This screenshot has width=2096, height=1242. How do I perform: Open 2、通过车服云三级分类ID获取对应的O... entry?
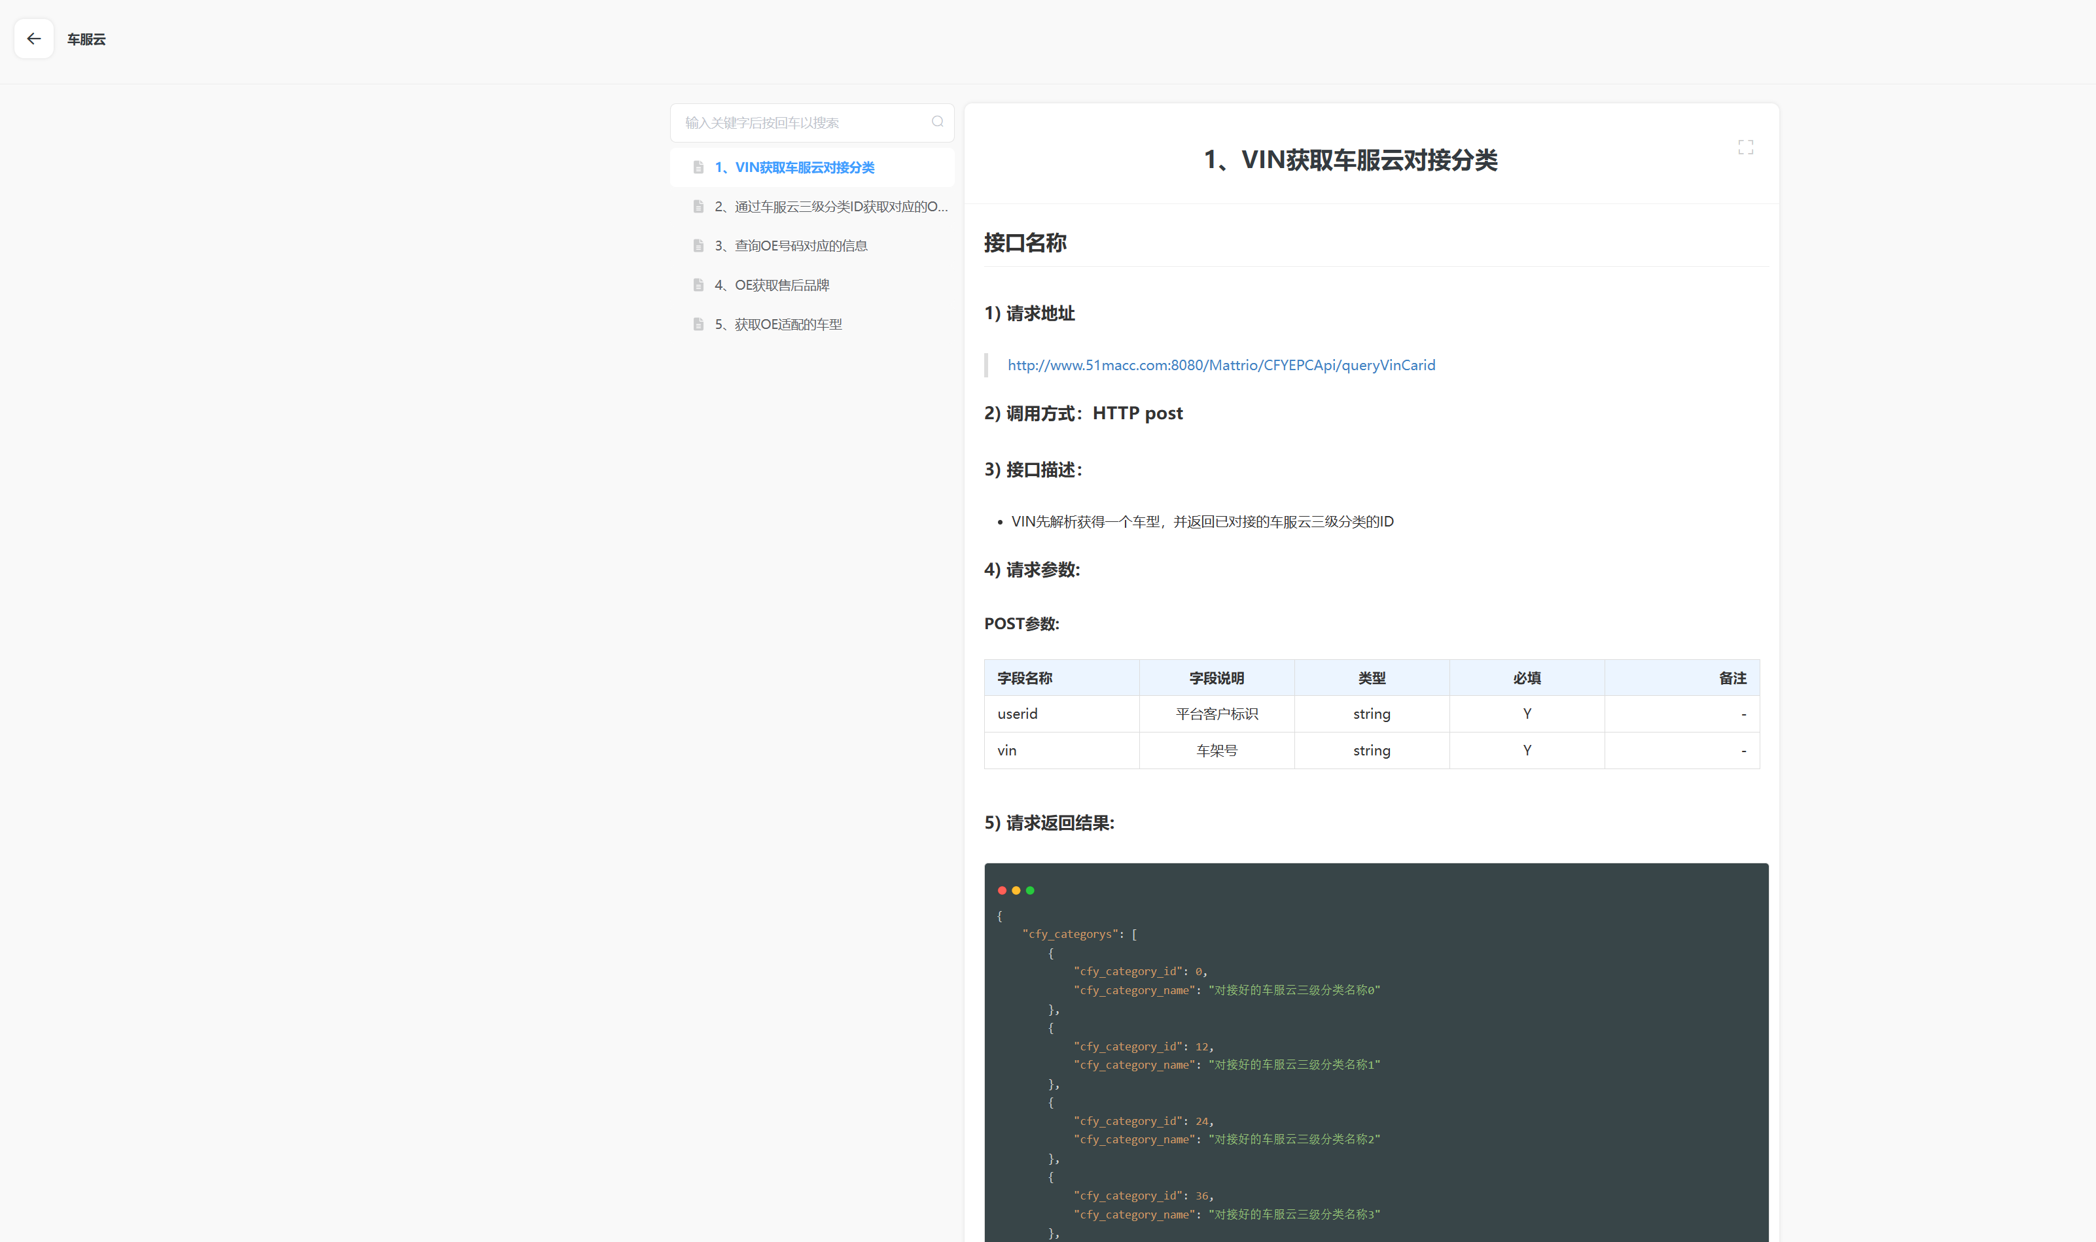pos(811,207)
